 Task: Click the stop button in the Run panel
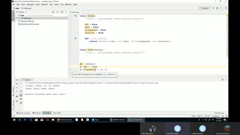[17, 87]
